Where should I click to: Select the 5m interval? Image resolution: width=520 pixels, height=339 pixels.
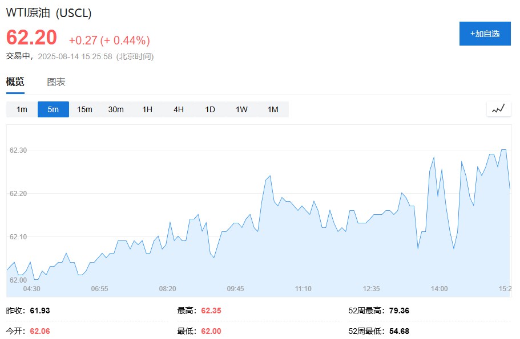point(53,109)
